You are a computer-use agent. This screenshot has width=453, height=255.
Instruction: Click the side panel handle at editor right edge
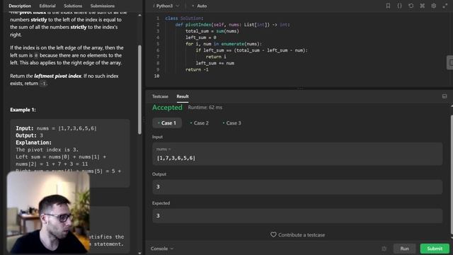pyautogui.click(x=450, y=62)
